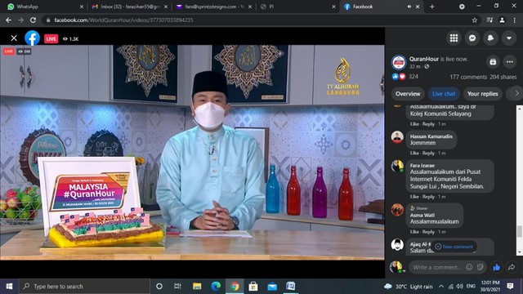Mute the Facebook tab audio icon

point(409,7)
